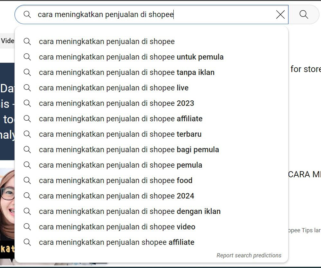This screenshot has width=321, height=268.
Task: Click magnifier icon next to the '2024' suggestion
Action: [27, 196]
